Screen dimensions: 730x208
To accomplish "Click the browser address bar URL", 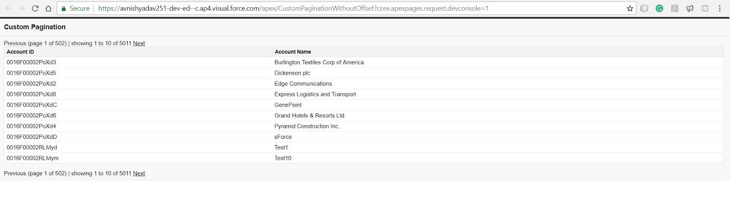I will point(293,8).
